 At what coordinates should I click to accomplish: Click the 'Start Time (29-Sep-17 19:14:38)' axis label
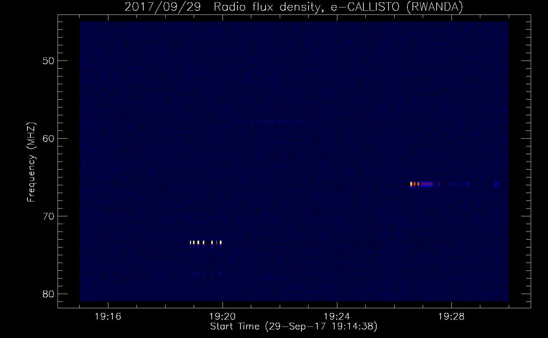click(x=294, y=327)
